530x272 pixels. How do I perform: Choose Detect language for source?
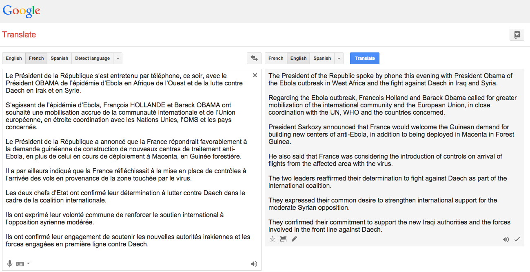point(93,58)
